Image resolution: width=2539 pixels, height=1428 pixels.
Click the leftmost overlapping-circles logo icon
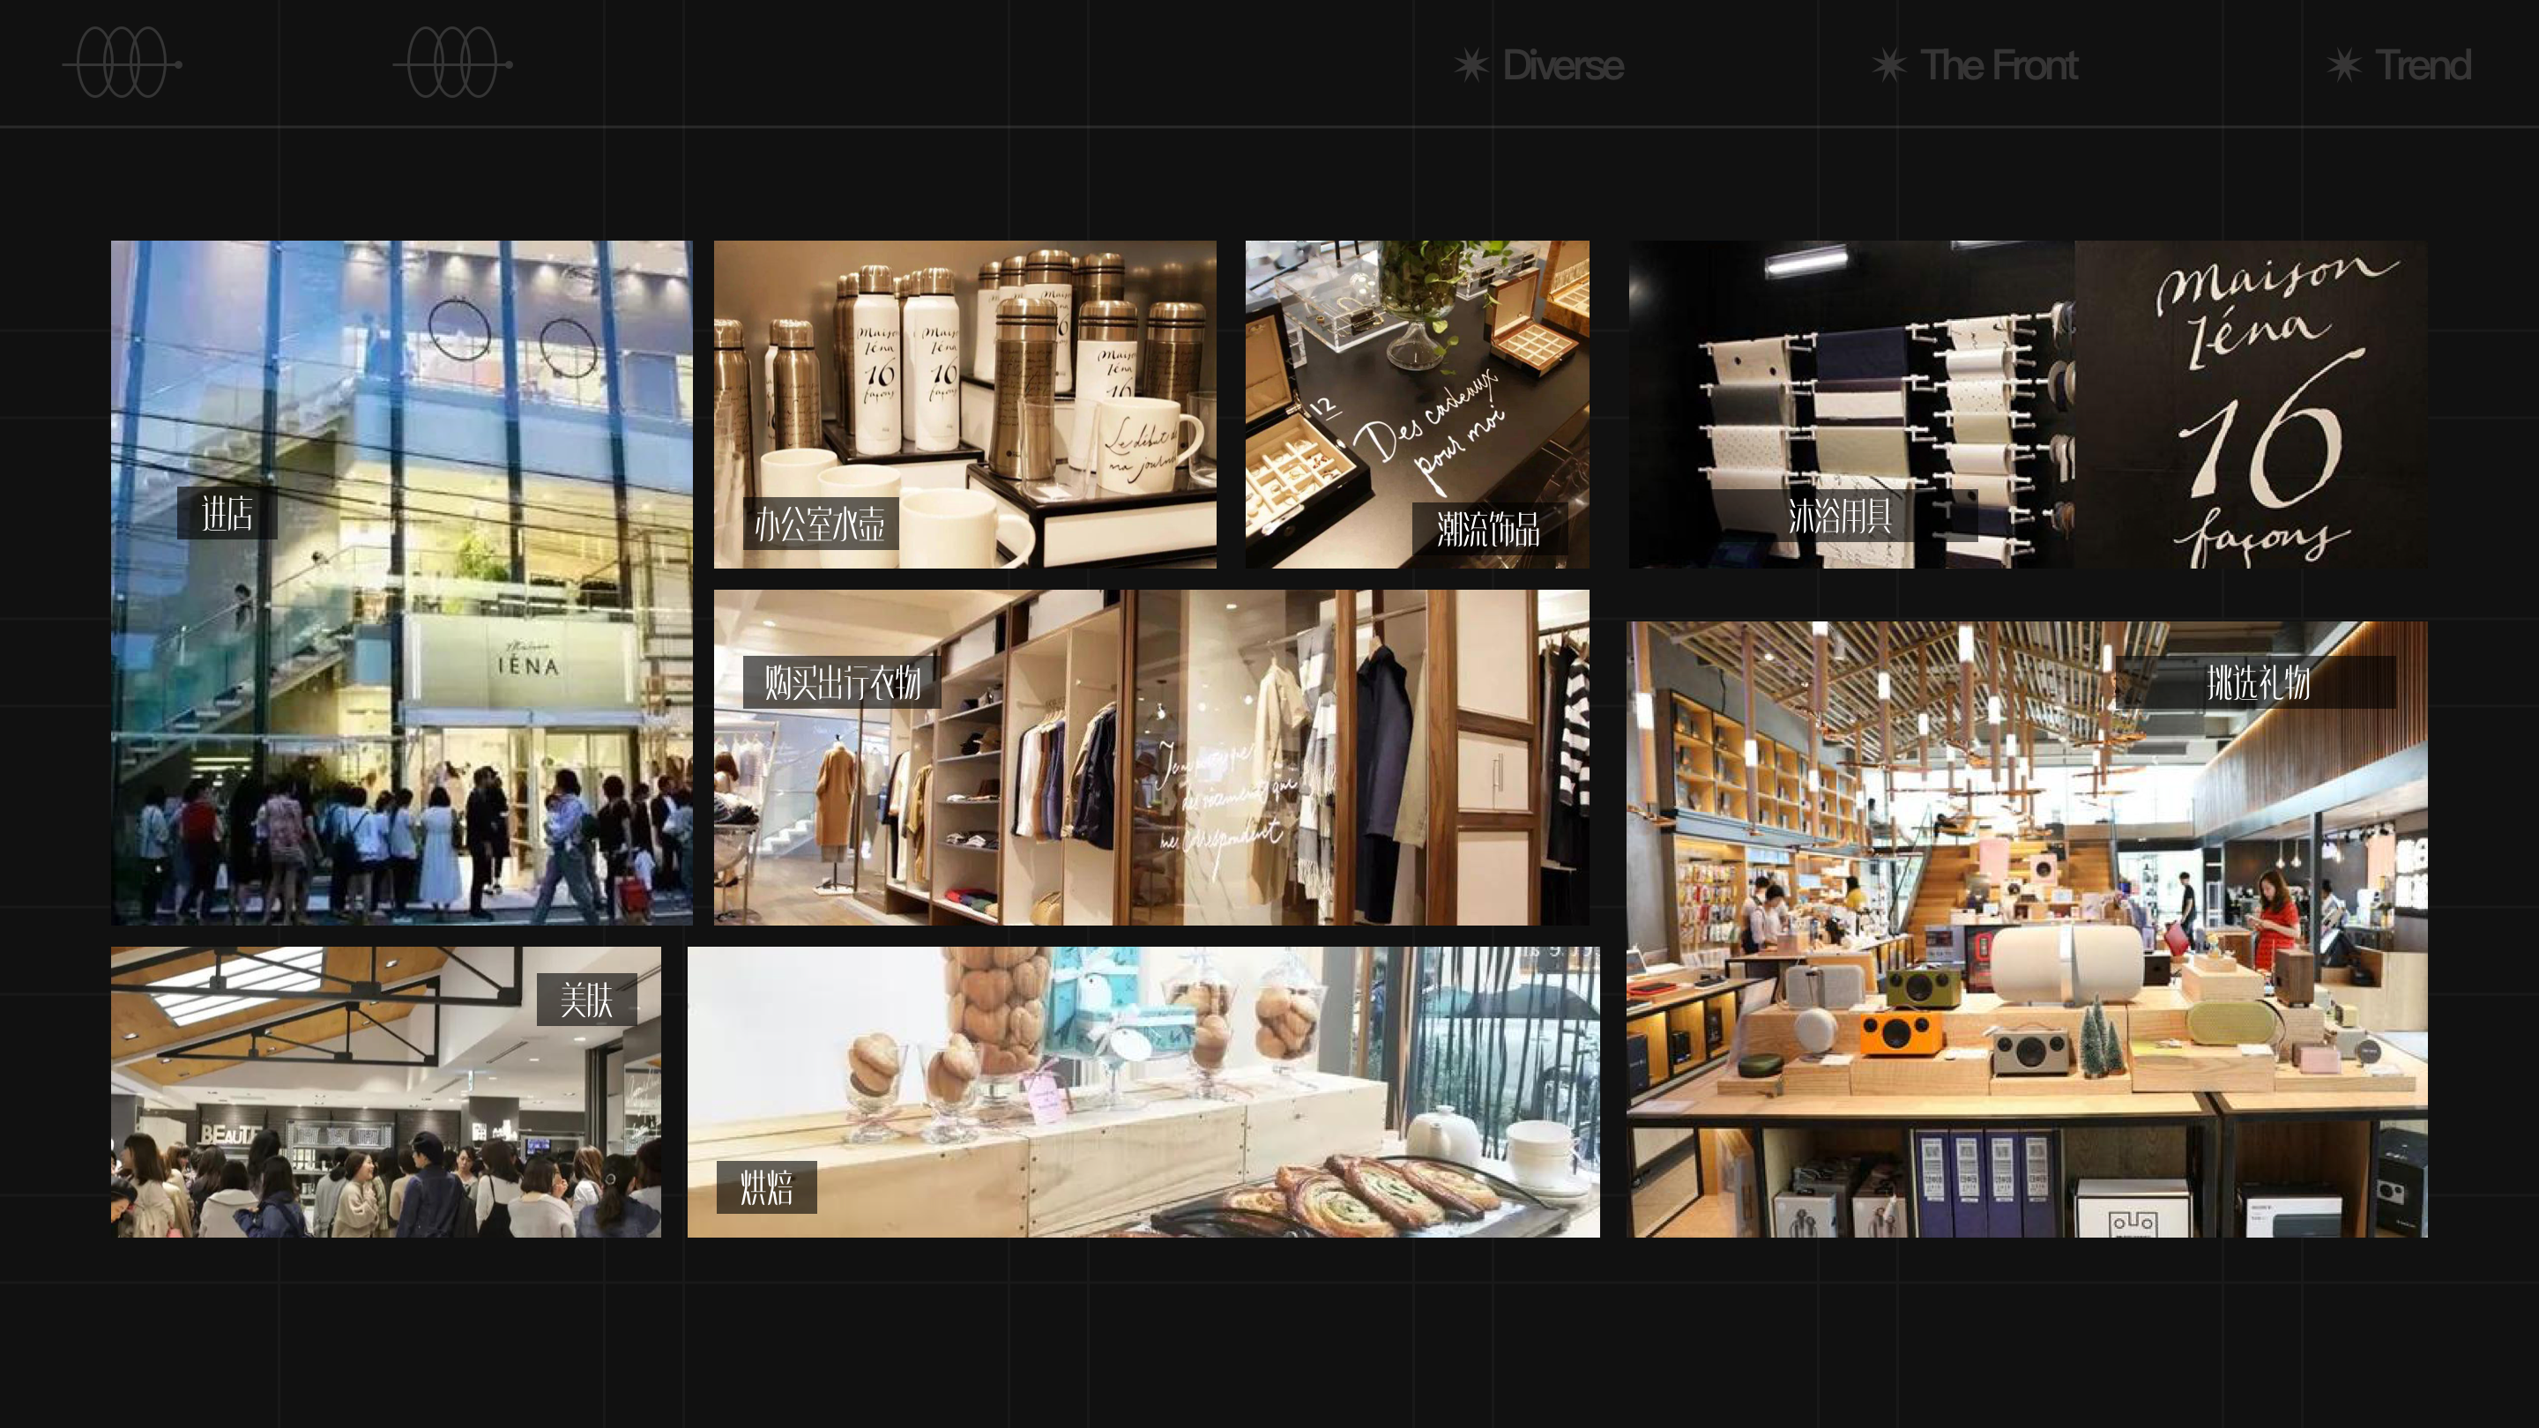tap(123, 63)
